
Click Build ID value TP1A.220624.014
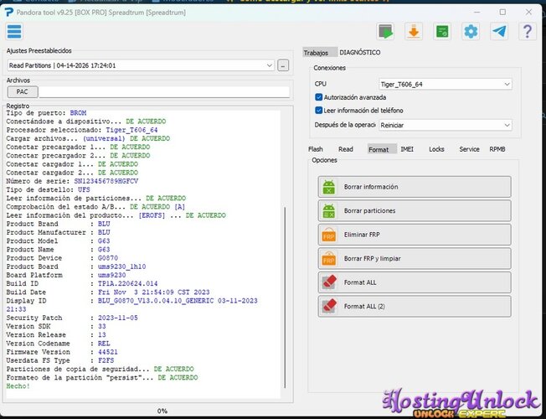(128, 284)
